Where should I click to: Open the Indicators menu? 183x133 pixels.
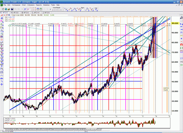pos(31,5)
